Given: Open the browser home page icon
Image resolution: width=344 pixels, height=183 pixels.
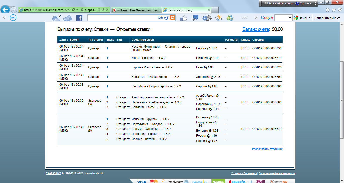Looking at the screenshot, I should pos(328,10).
